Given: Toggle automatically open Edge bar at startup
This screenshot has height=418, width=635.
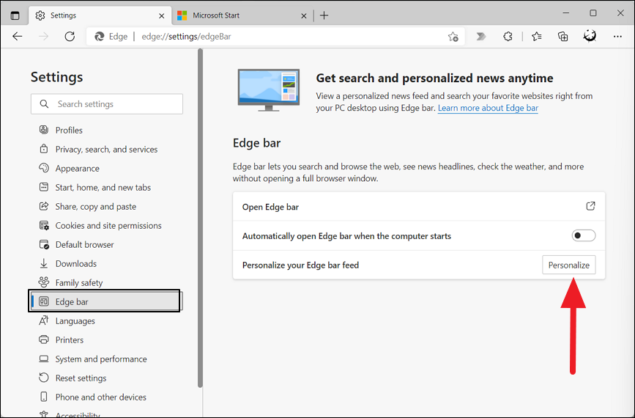Looking at the screenshot, I should (583, 235).
